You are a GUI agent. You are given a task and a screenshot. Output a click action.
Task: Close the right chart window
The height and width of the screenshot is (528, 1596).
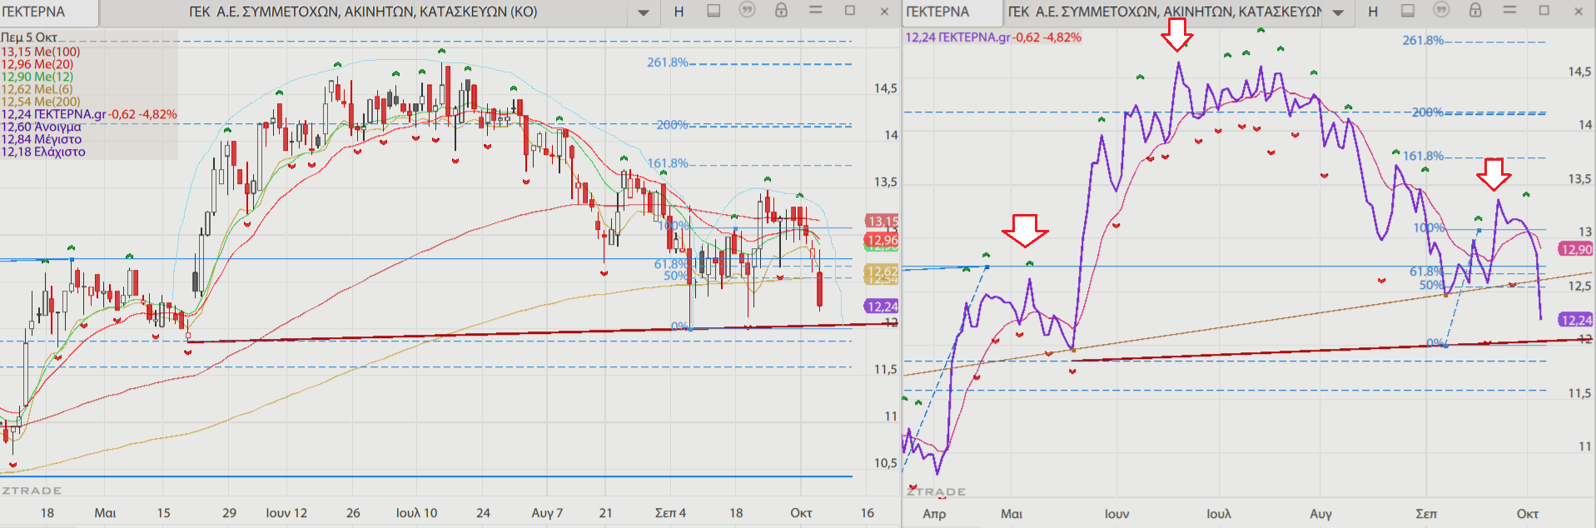click(x=1579, y=12)
